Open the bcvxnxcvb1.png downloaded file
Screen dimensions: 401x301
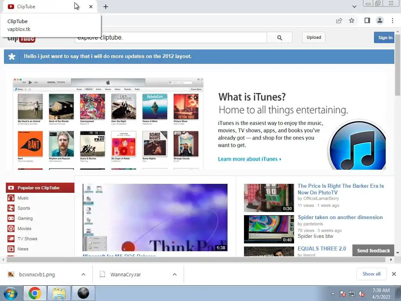[x=37, y=274]
